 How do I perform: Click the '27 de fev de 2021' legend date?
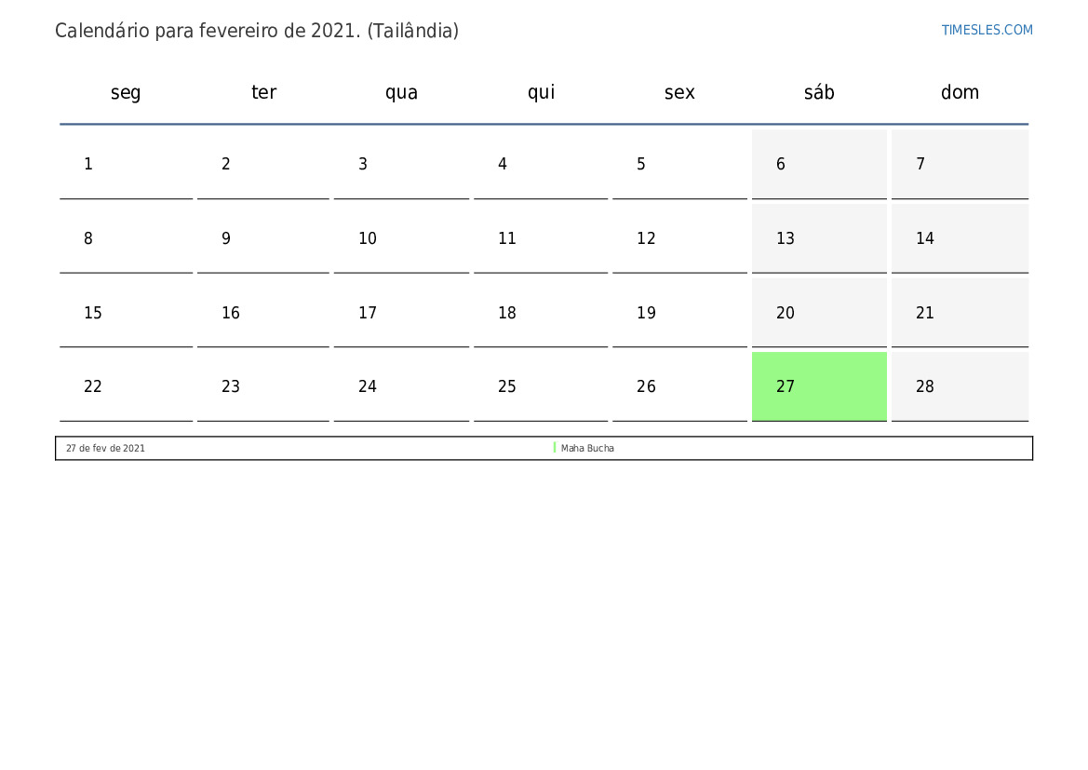105,449
